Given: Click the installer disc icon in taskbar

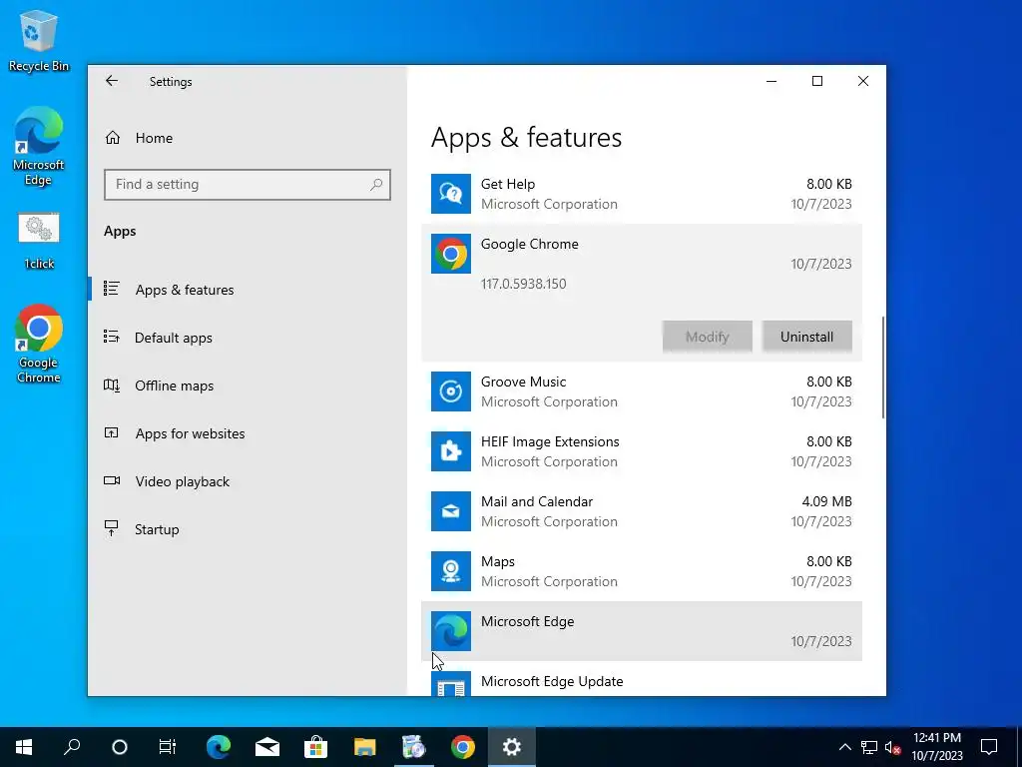Looking at the screenshot, I should 414,747.
